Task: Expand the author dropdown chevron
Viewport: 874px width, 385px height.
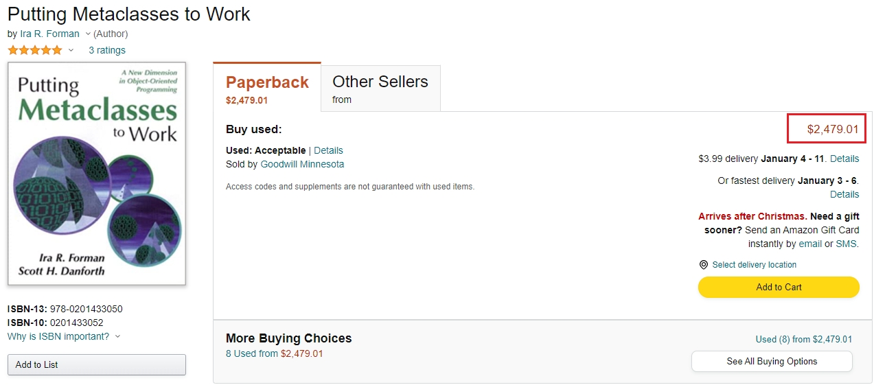Action: pyautogui.click(x=87, y=34)
